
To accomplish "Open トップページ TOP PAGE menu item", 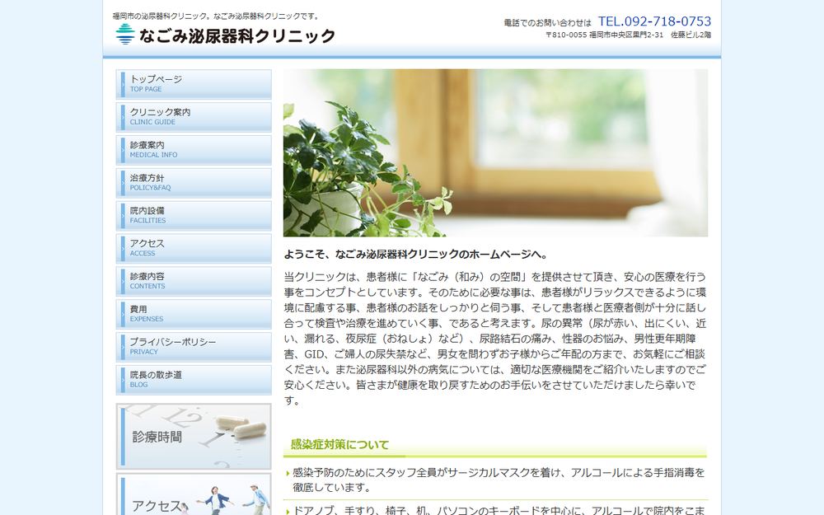I will [x=194, y=84].
